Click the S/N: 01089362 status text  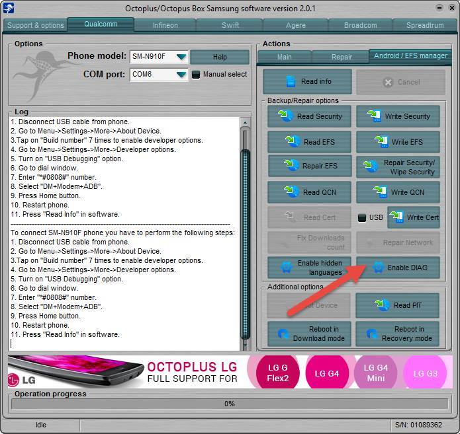(x=418, y=425)
